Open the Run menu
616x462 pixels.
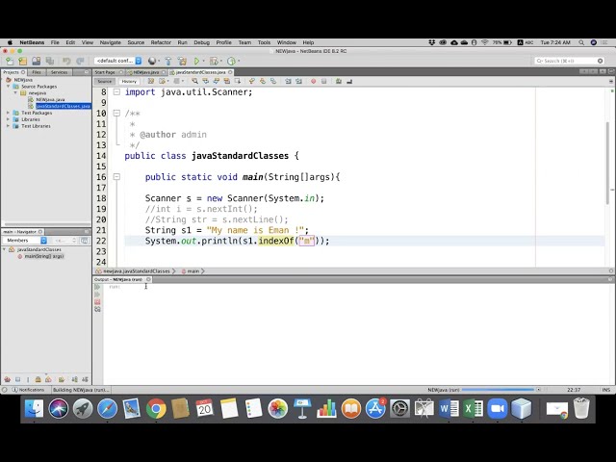coord(182,42)
